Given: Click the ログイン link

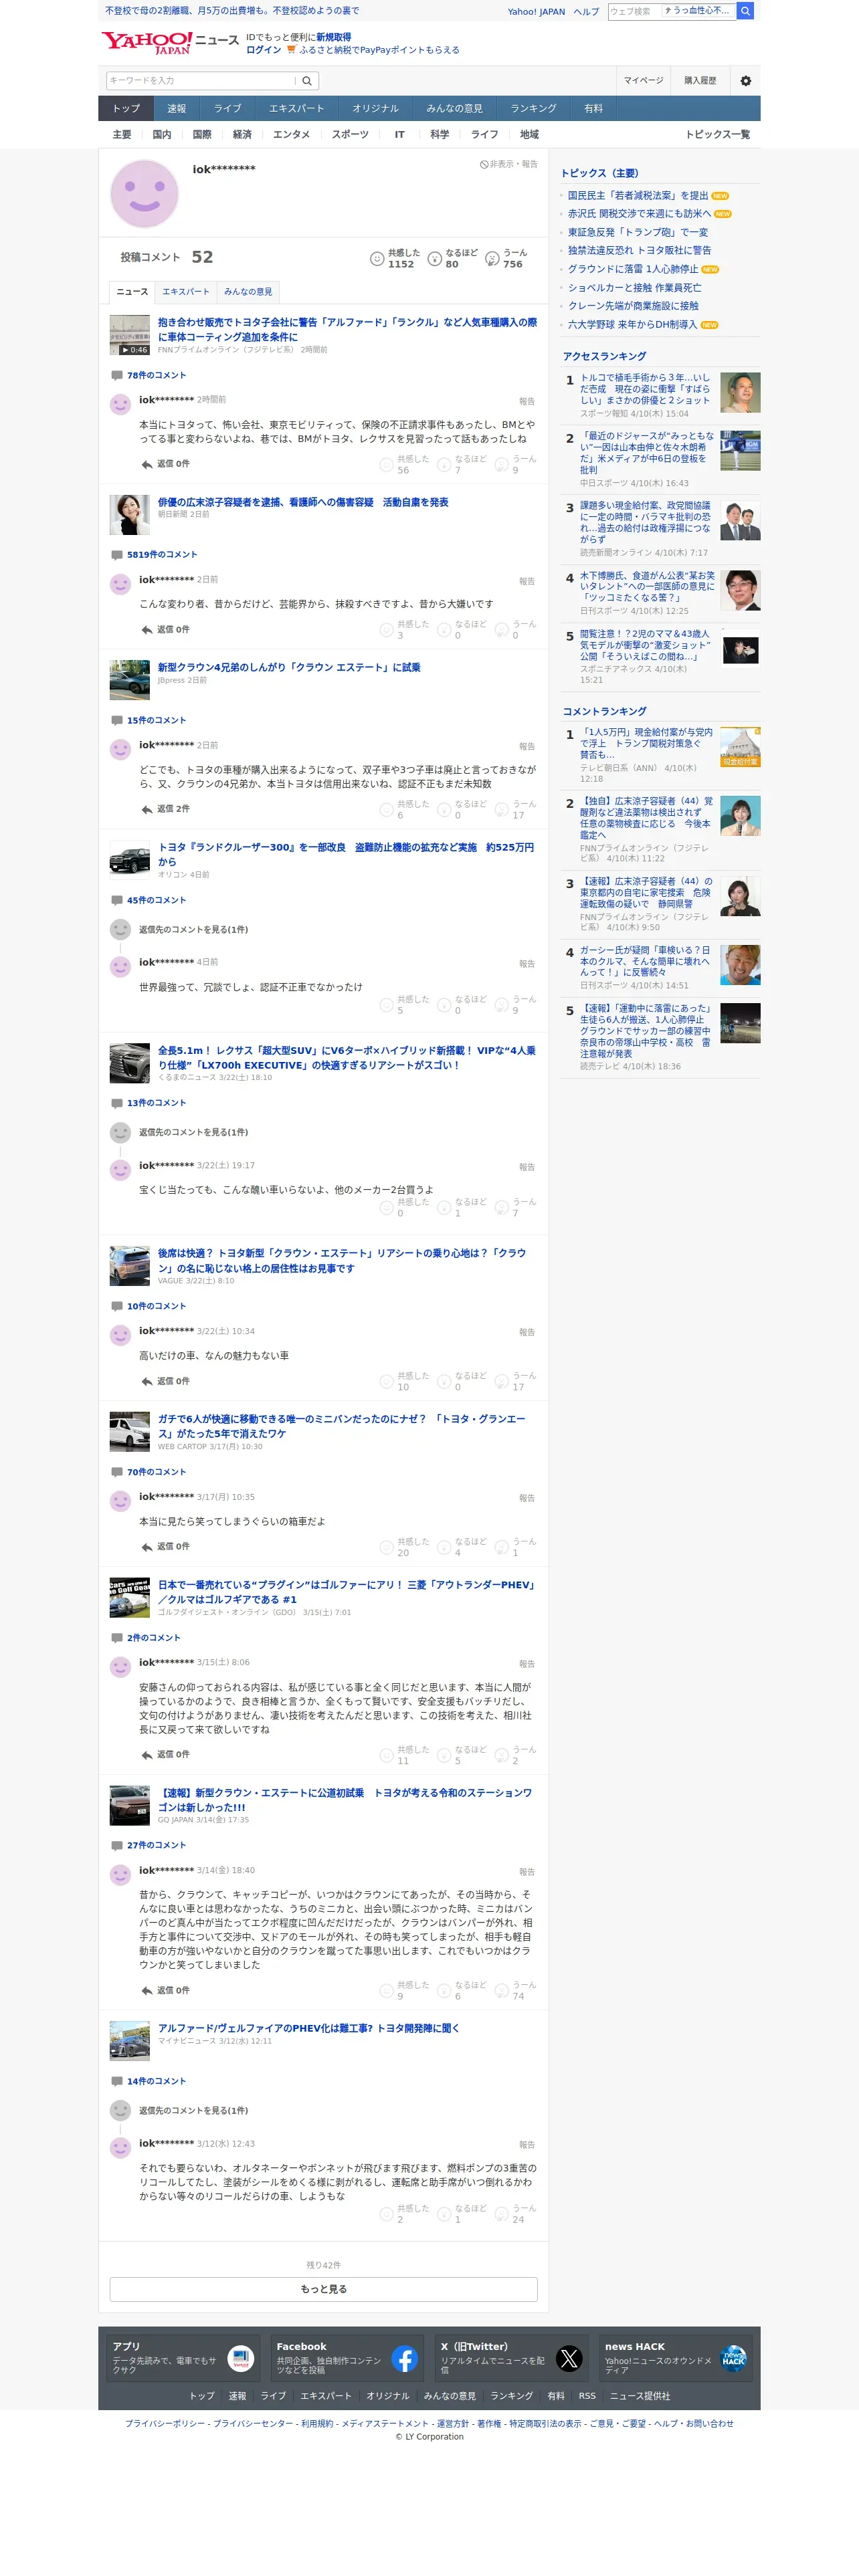Looking at the screenshot, I should tap(263, 50).
